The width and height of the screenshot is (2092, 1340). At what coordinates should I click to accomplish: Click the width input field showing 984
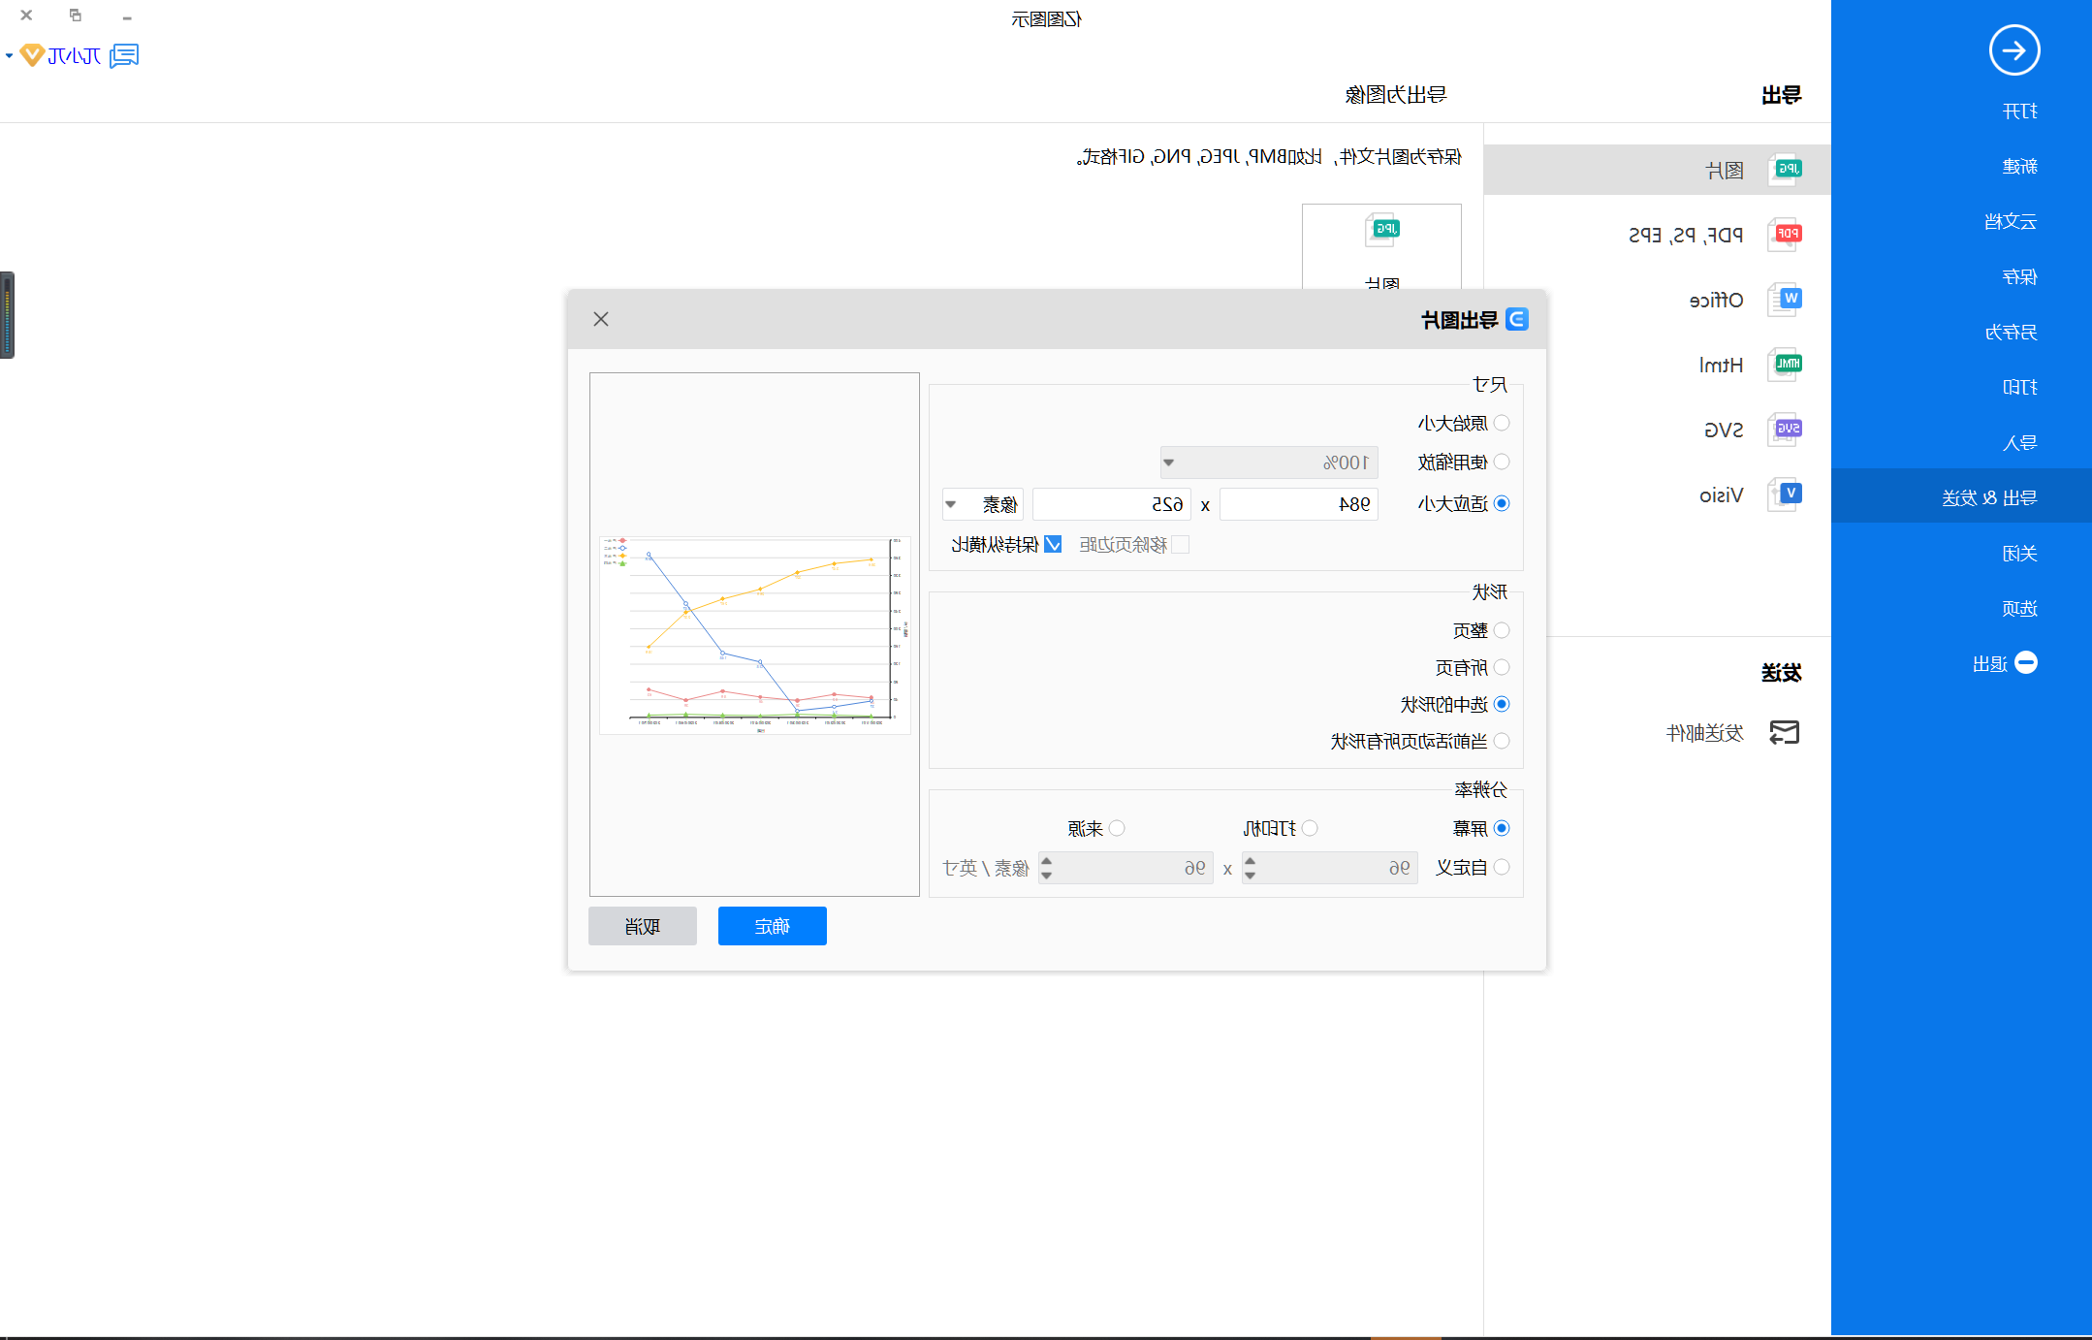1299,504
